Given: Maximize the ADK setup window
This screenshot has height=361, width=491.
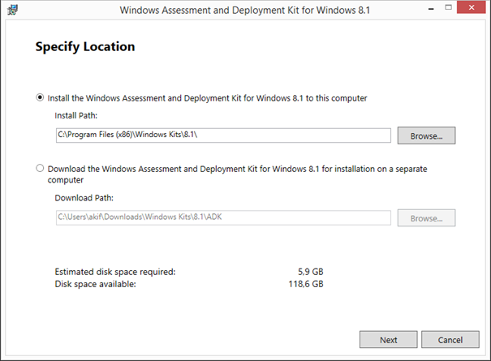Looking at the screenshot, I should [449, 7].
